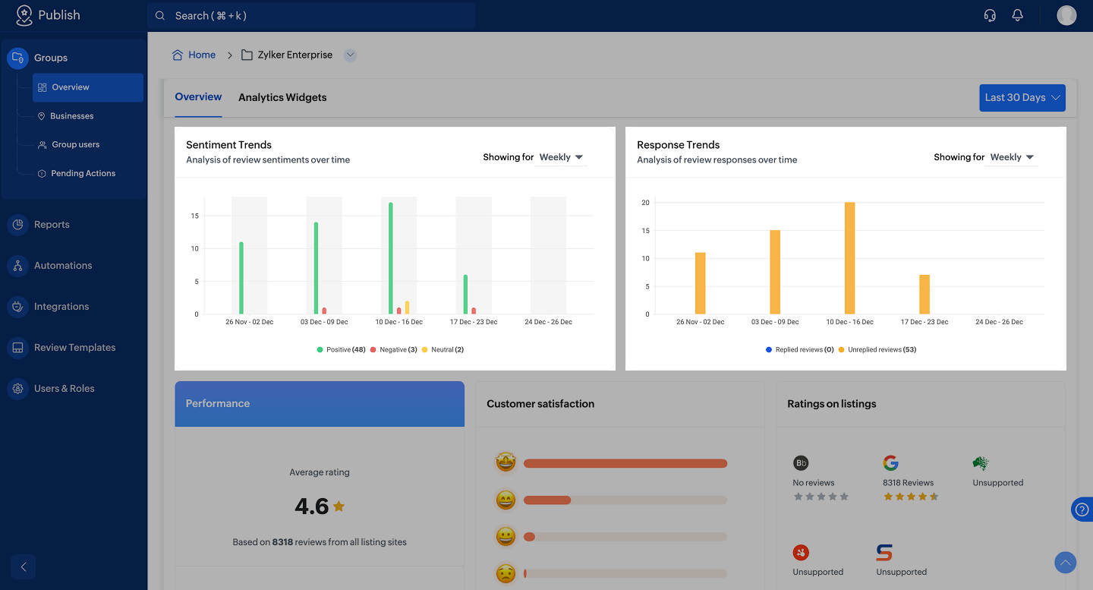Click the user profile avatar
1093x590 pixels.
1066,15
